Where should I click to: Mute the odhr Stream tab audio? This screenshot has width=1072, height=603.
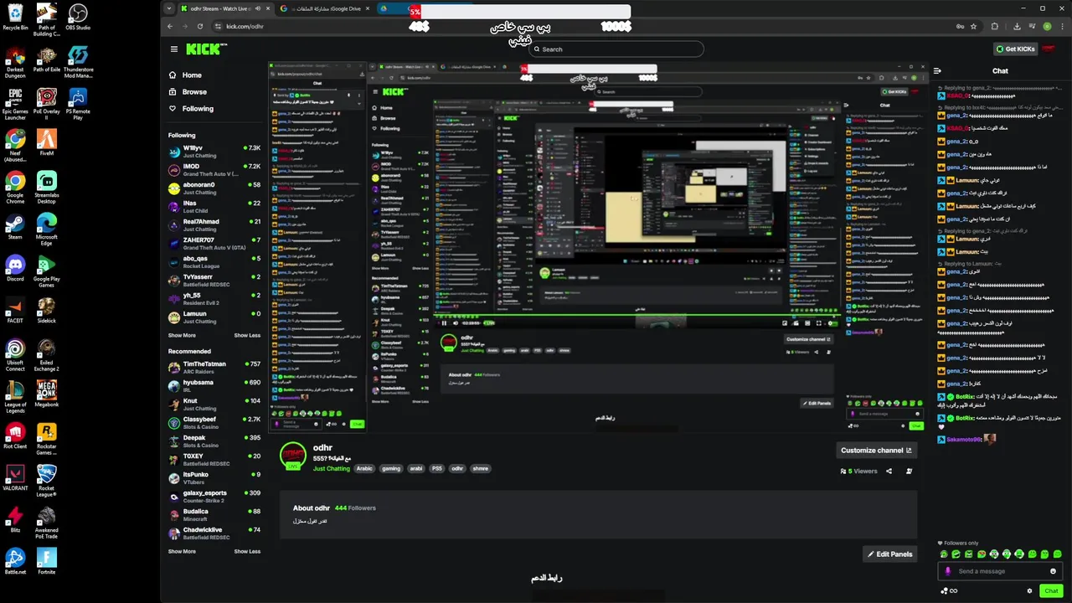click(x=257, y=8)
